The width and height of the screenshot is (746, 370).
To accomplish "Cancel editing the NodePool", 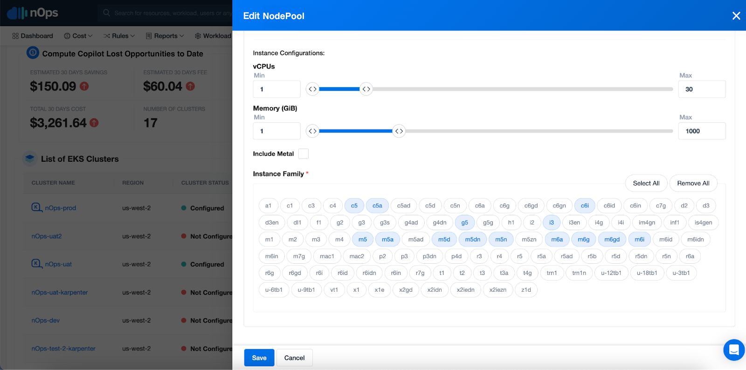I will point(295,358).
